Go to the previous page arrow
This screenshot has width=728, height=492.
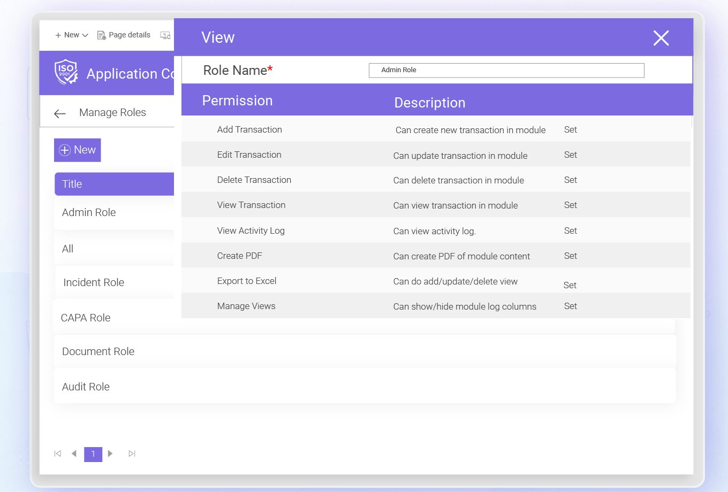[74, 453]
